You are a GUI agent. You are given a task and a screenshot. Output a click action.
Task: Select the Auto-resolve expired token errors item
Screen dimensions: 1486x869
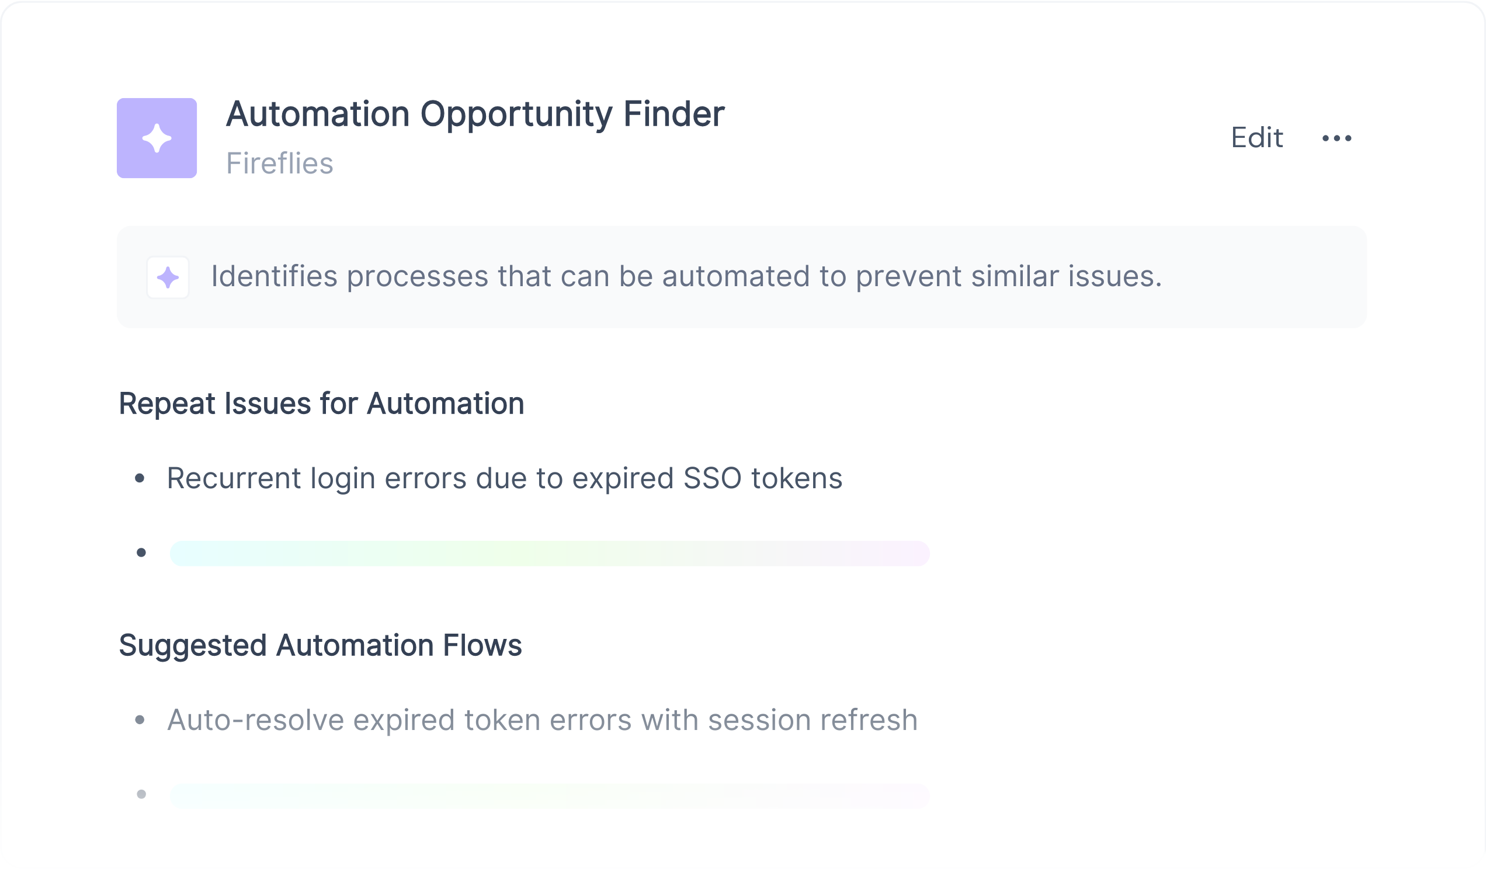point(542,720)
